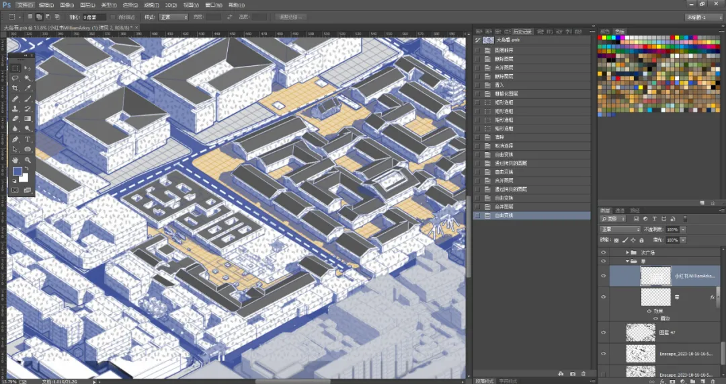Select the Lasso tool
726x384 pixels.
tap(15, 78)
